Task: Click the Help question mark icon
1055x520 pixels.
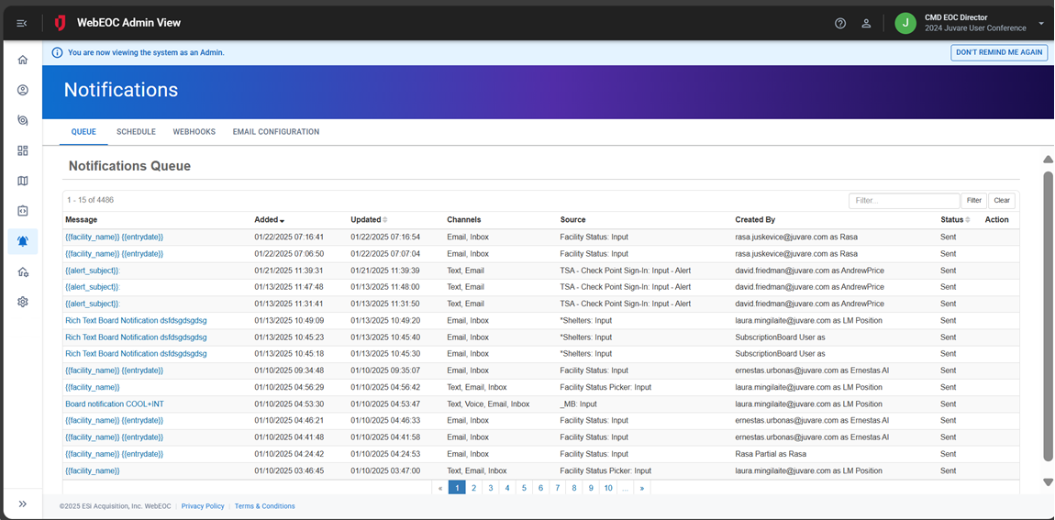Action: click(840, 23)
